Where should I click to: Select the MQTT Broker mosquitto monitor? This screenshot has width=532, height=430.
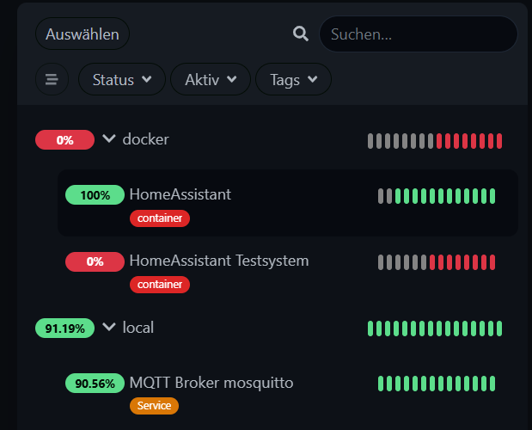[211, 383]
